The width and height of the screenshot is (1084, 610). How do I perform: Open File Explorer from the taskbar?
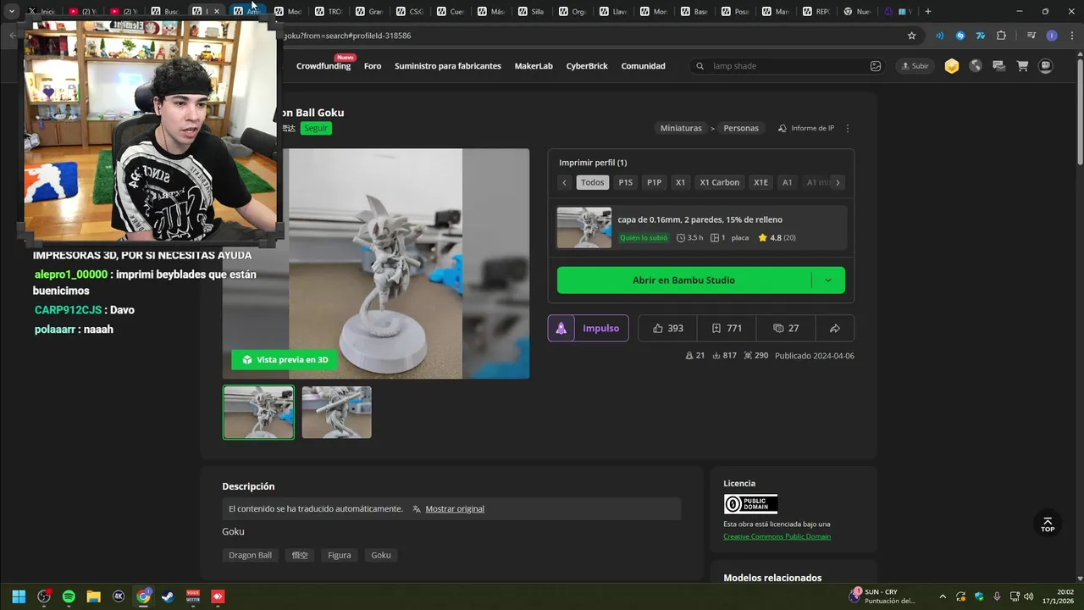coord(93,596)
